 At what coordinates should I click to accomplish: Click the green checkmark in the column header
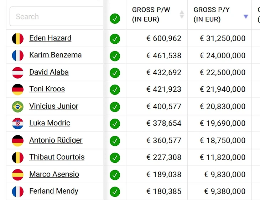(x=115, y=18)
